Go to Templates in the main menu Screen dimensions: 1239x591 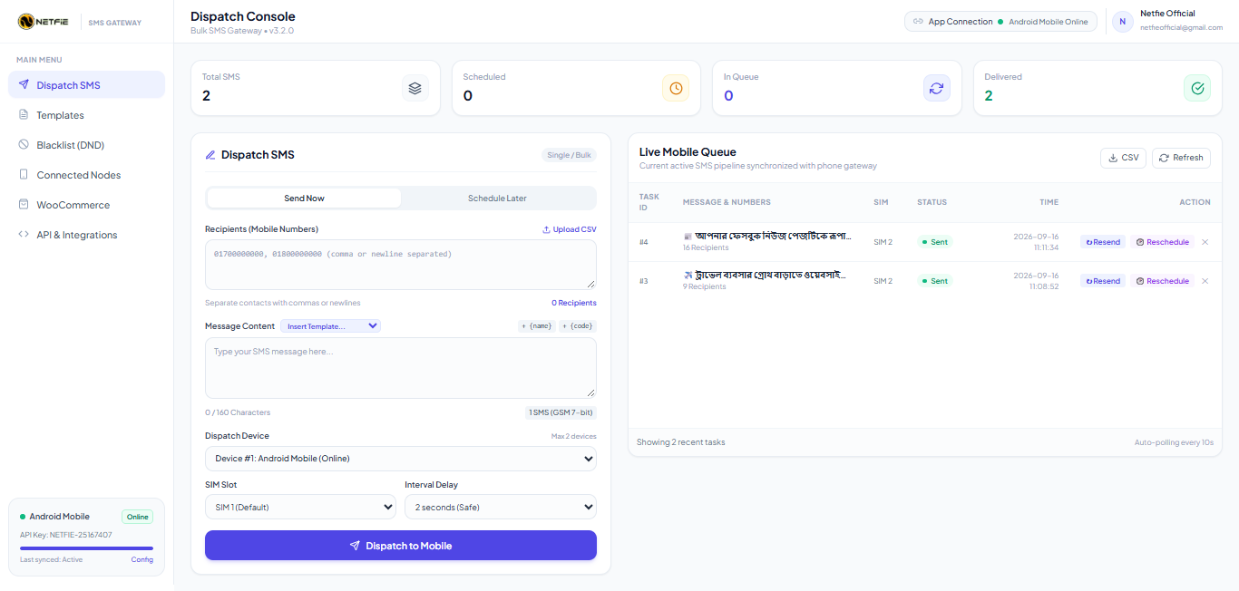86,115
